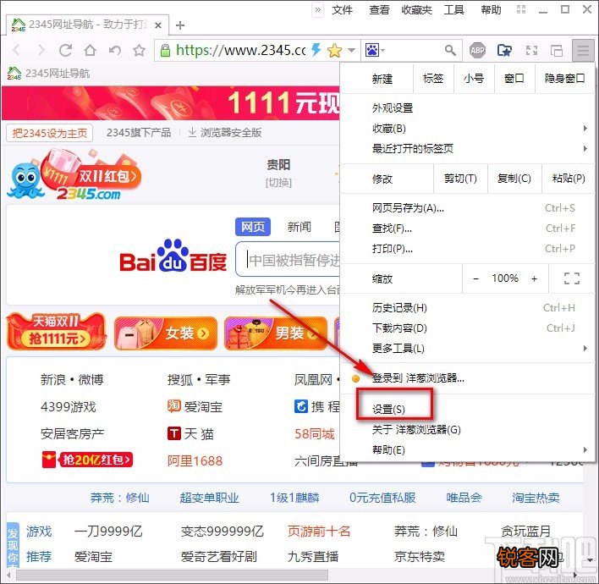The width and height of the screenshot is (599, 584).
Task: Click 复制(C) copy option
Action: point(514,179)
